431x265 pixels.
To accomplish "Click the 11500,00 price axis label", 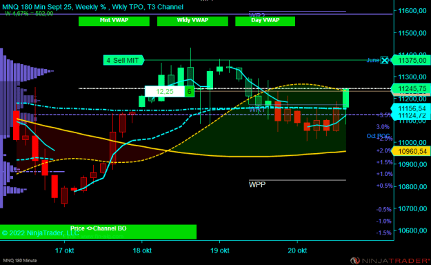I will click(412, 33).
